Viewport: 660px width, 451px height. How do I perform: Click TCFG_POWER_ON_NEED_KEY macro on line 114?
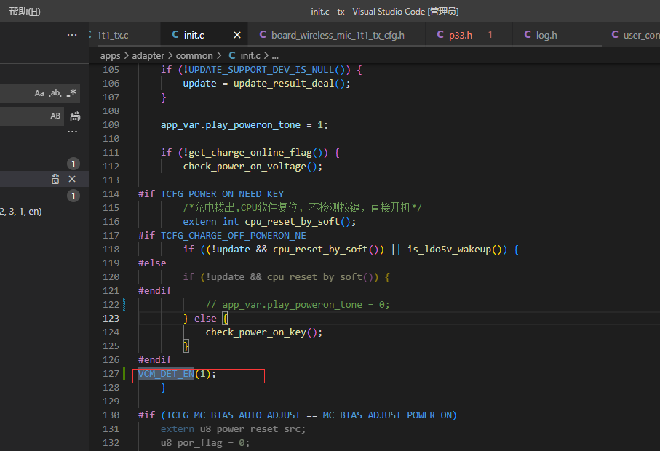(222, 194)
